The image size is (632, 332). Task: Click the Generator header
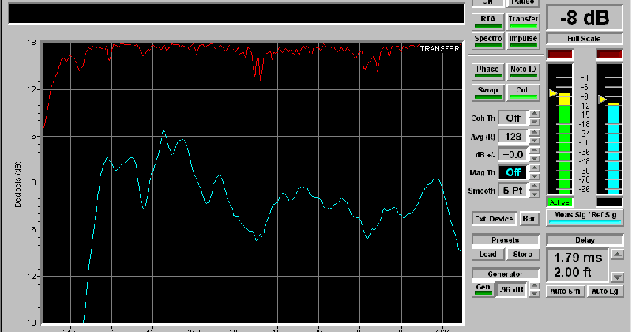click(x=506, y=274)
